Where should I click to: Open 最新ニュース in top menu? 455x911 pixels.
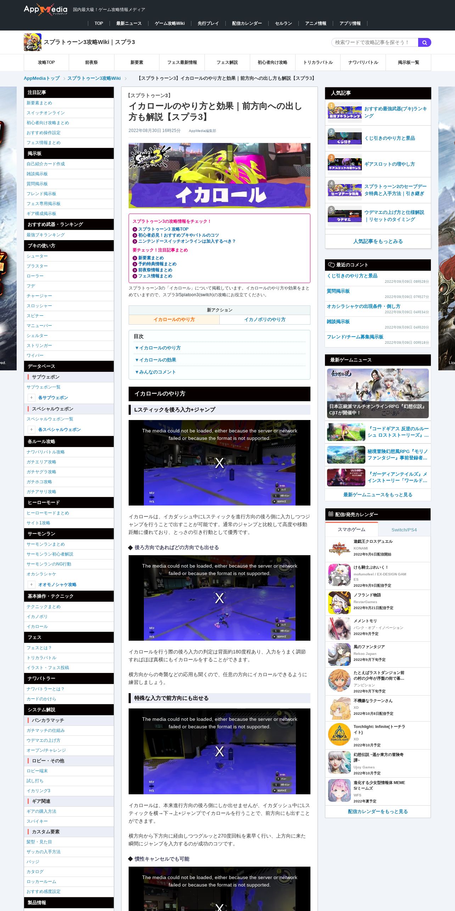tap(129, 23)
